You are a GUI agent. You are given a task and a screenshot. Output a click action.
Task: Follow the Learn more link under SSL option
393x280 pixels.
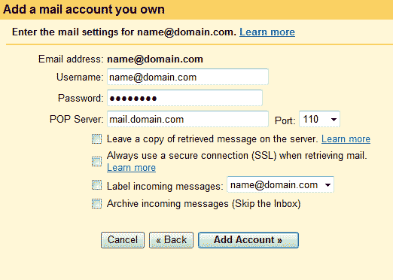click(x=131, y=168)
